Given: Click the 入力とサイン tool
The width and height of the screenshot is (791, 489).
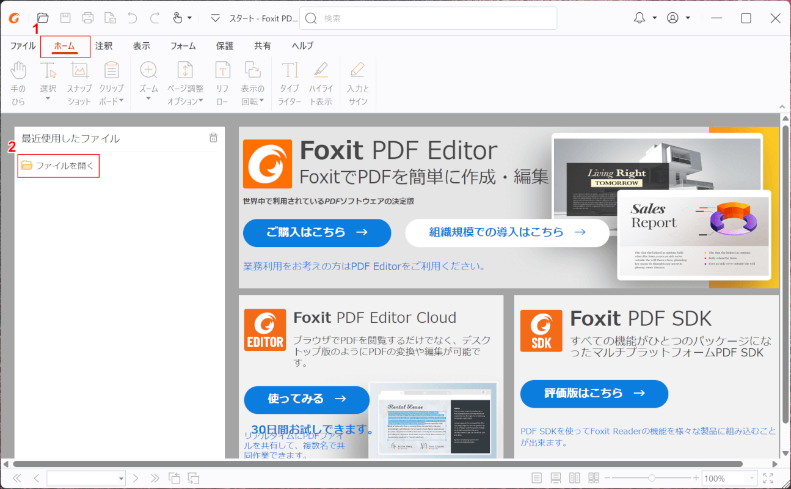Looking at the screenshot, I should tap(358, 84).
